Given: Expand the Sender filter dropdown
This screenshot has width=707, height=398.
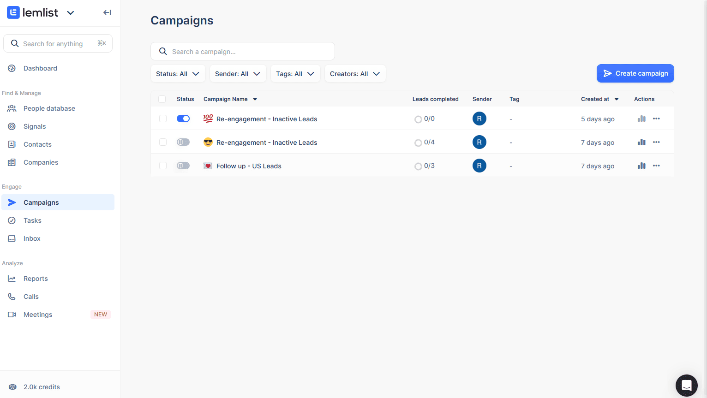Looking at the screenshot, I should (x=238, y=73).
